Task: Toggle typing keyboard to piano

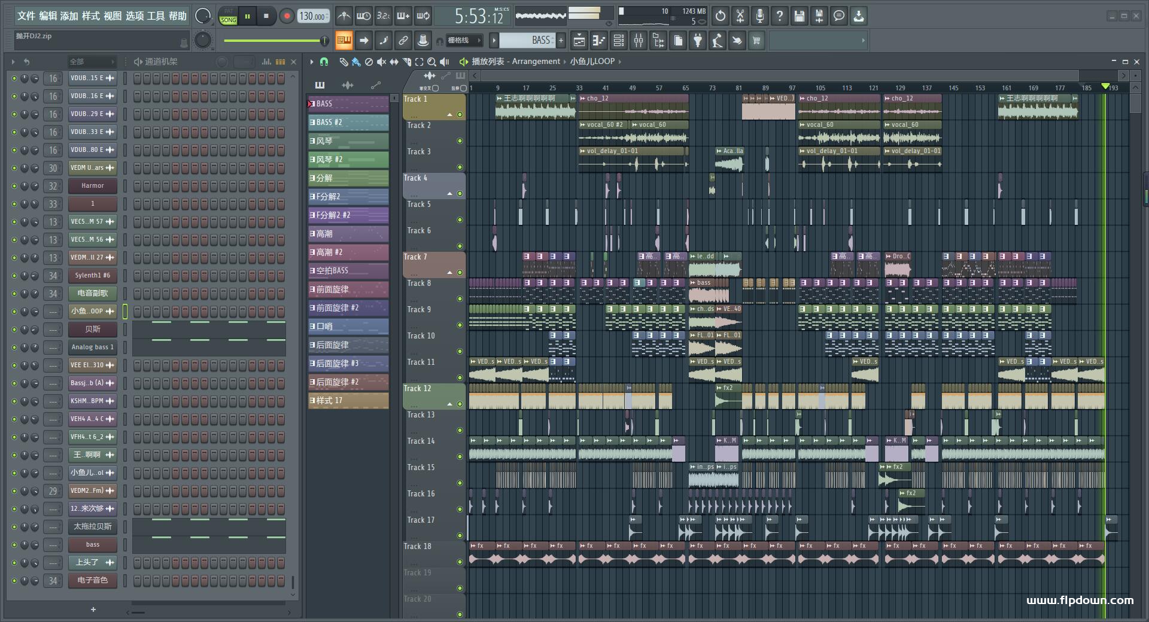Action: point(344,41)
